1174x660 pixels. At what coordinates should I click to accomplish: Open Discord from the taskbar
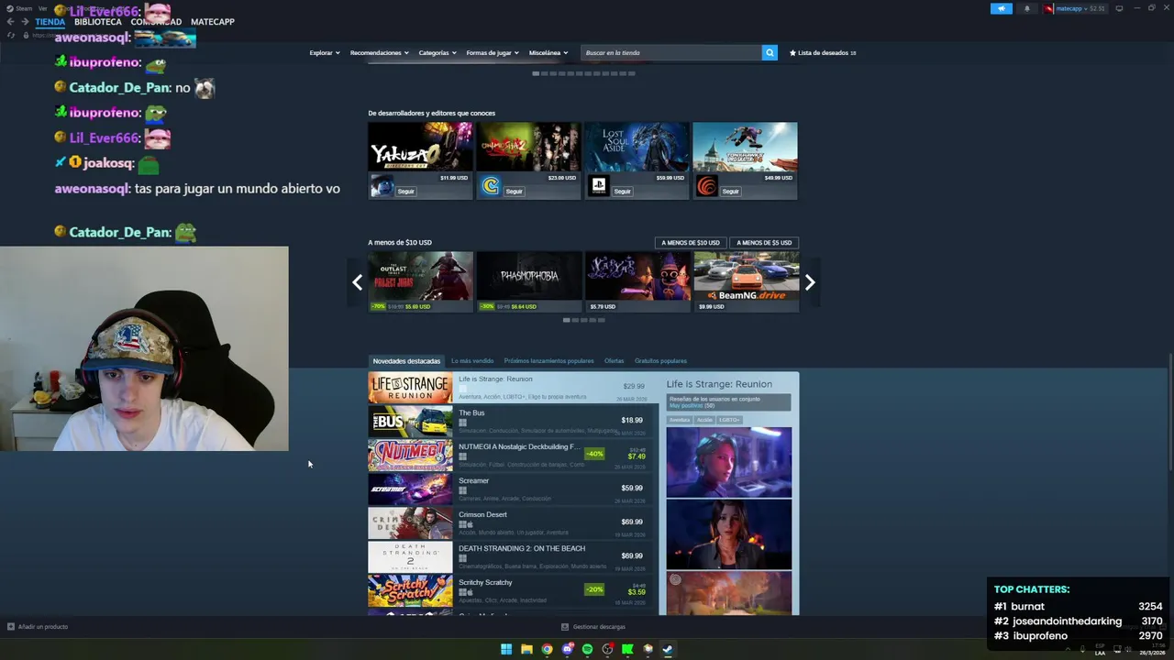(567, 649)
